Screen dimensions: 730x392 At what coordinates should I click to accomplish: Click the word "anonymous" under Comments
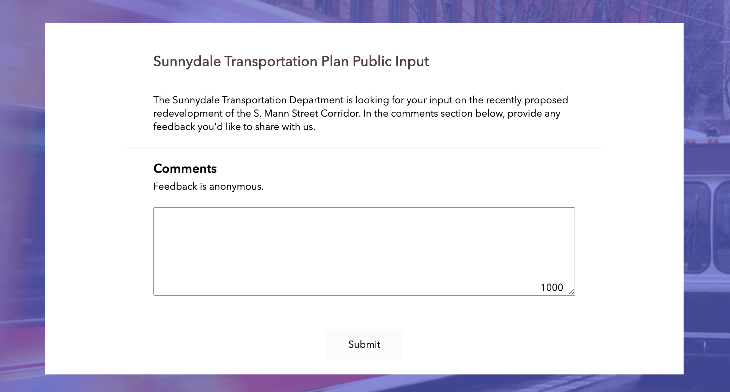click(x=235, y=187)
